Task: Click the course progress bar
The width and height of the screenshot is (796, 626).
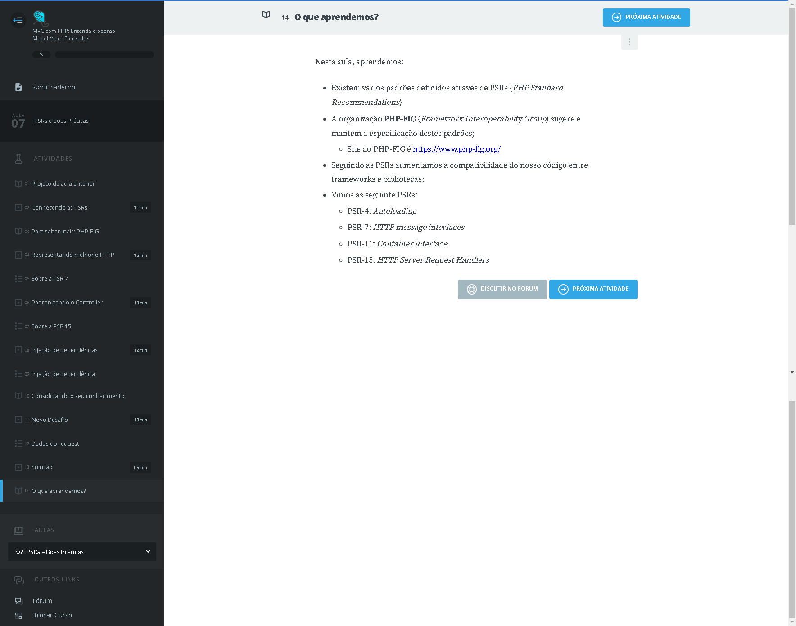Action: click(104, 54)
